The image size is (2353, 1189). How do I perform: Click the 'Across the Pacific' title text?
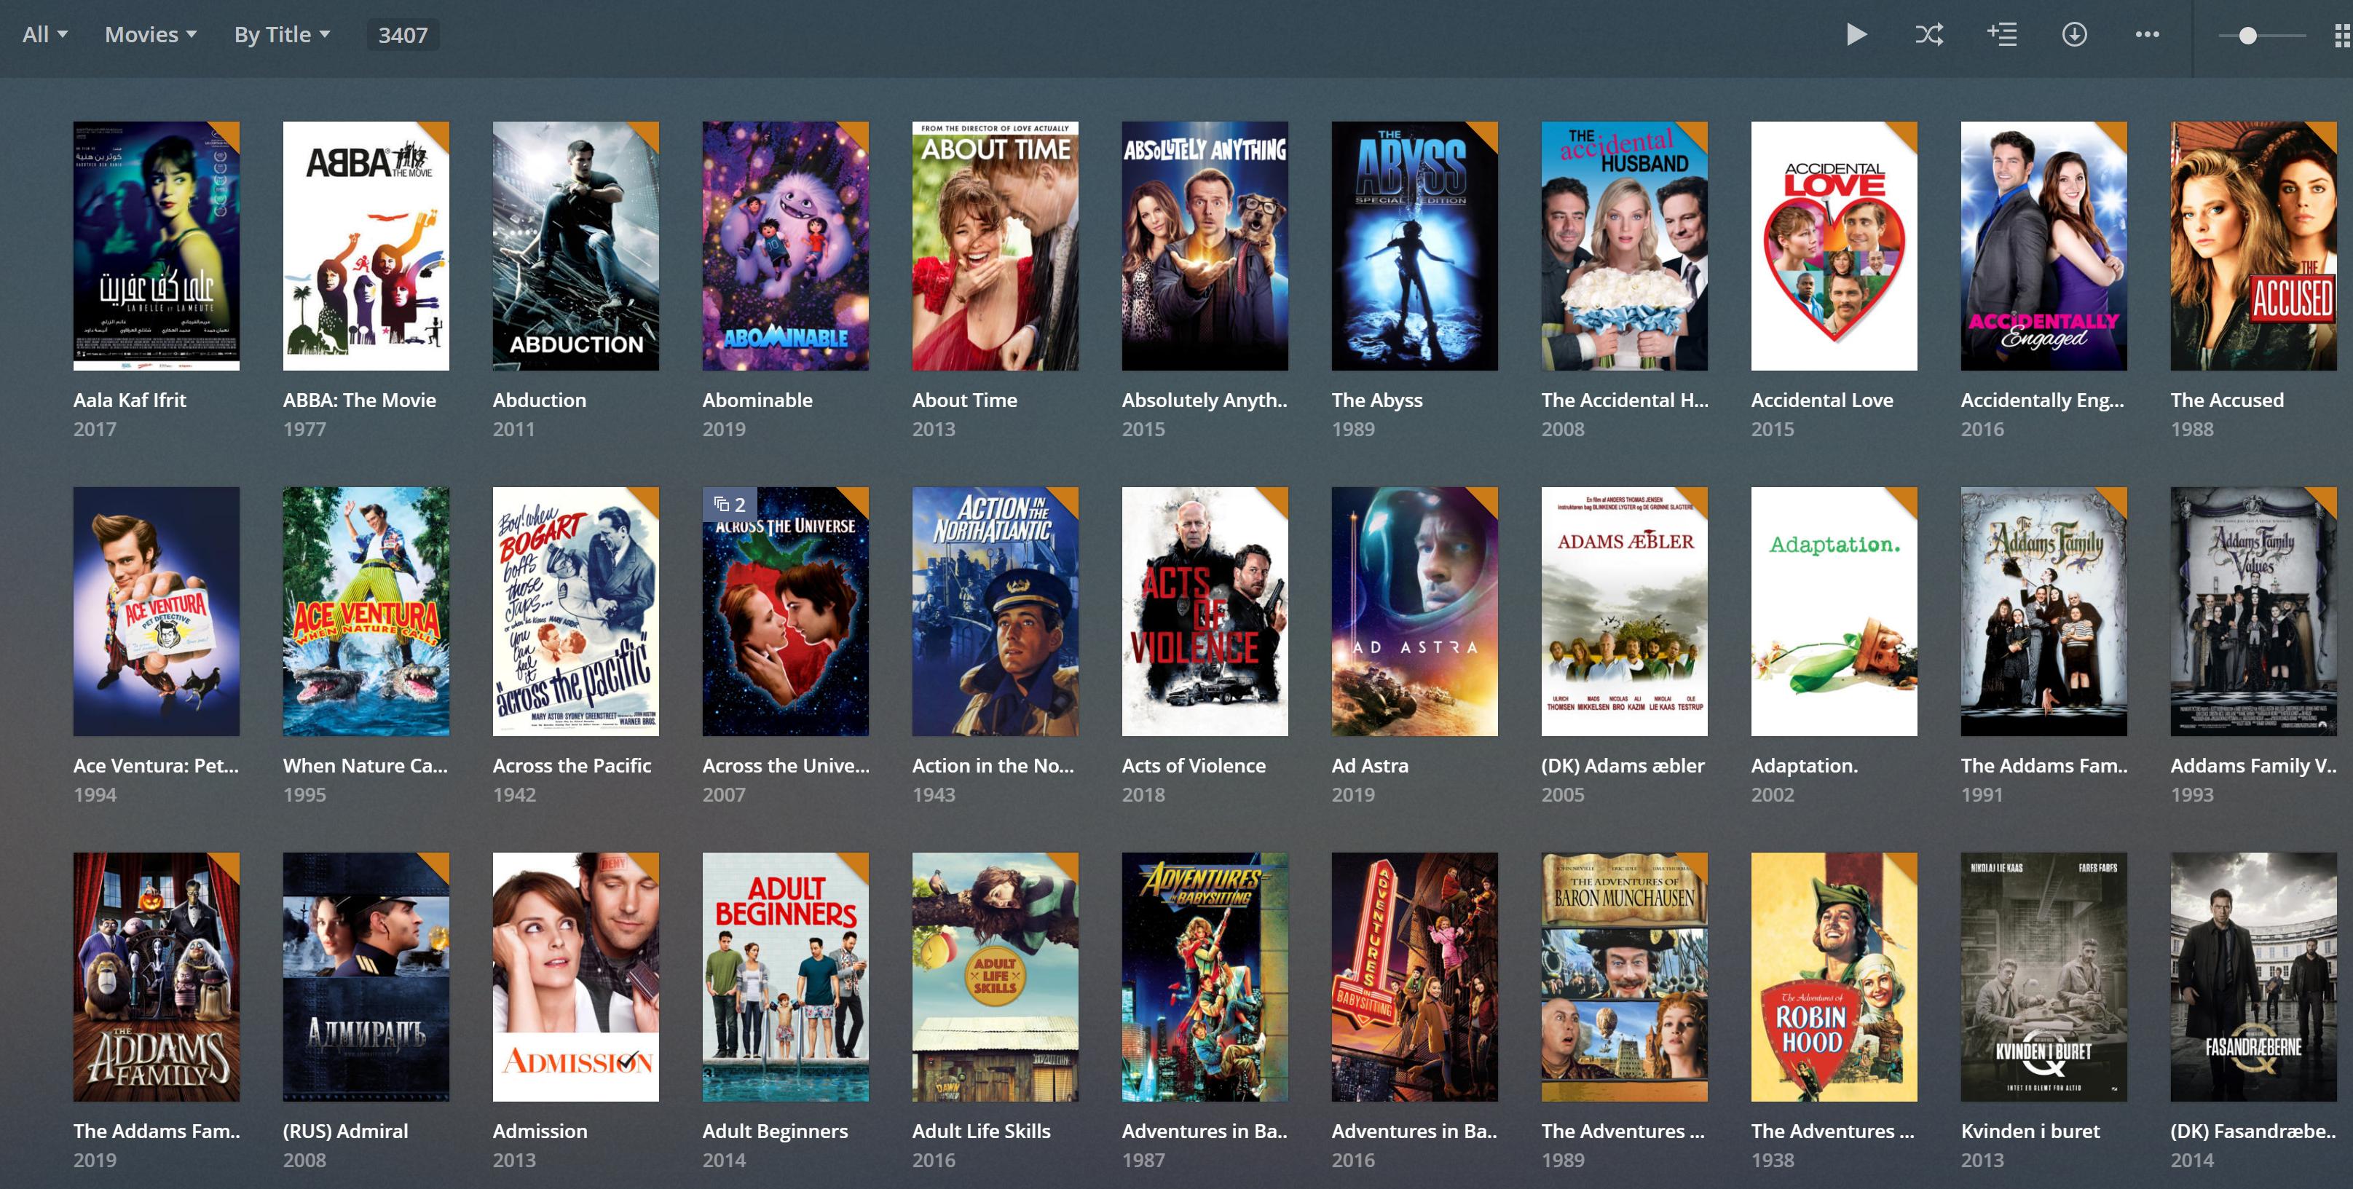[572, 765]
